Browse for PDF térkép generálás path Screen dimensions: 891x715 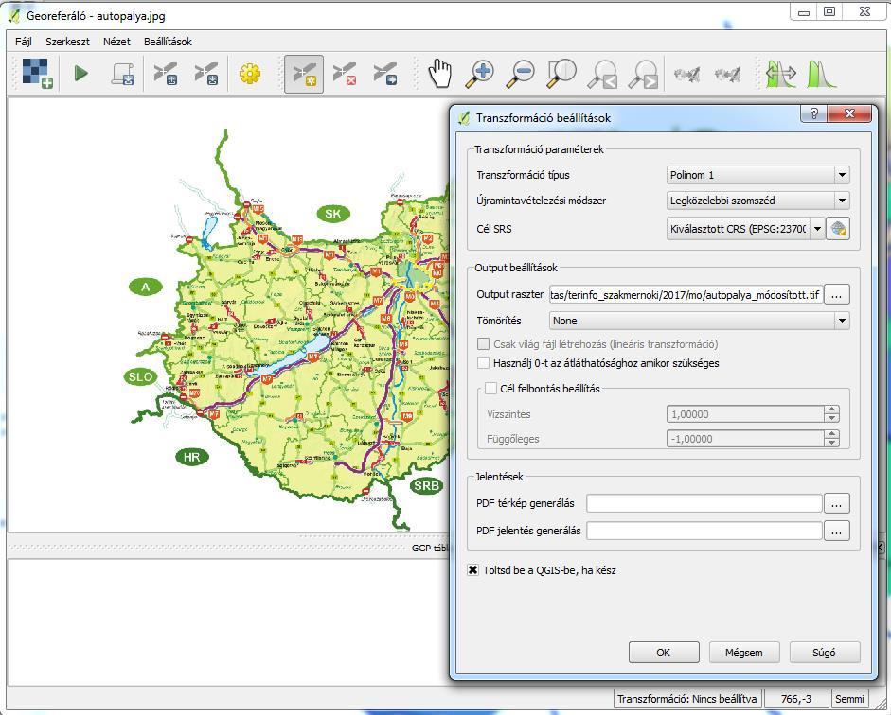[836, 503]
